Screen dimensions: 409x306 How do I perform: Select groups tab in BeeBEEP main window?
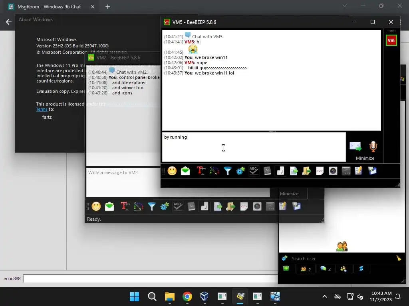[343, 269]
